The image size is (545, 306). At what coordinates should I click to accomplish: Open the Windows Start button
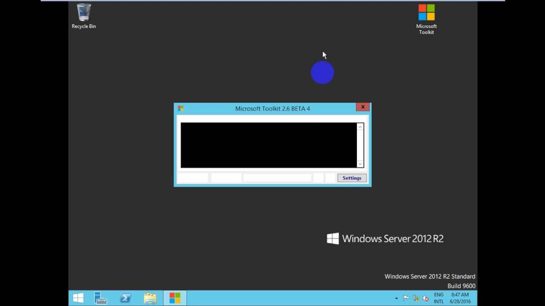[78, 298]
